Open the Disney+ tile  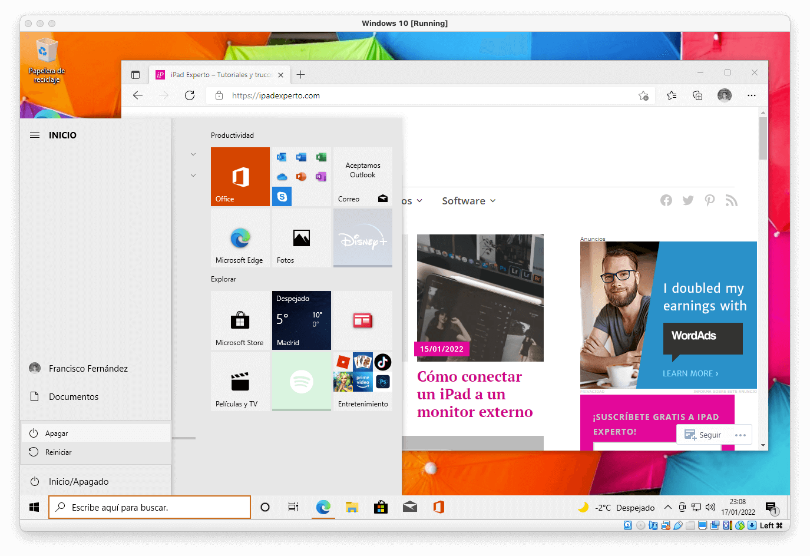click(362, 238)
